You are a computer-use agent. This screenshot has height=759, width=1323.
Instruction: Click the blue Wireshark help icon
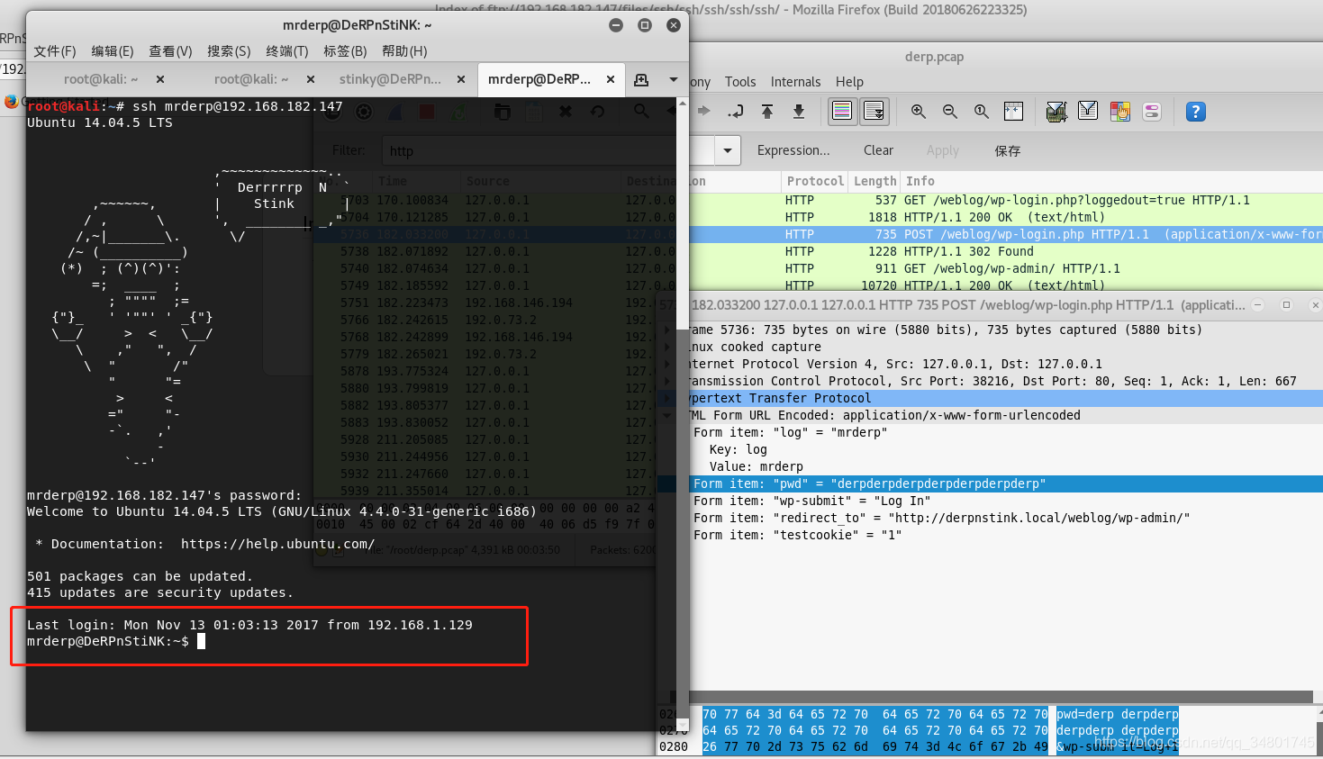[1195, 112]
